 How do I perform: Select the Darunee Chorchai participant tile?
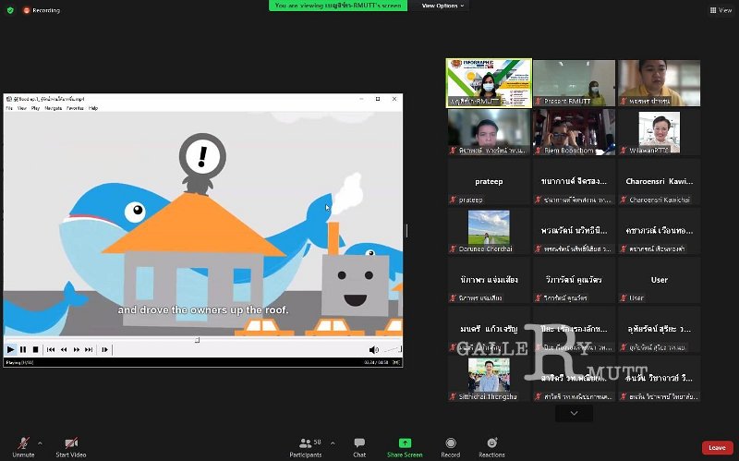click(x=489, y=231)
